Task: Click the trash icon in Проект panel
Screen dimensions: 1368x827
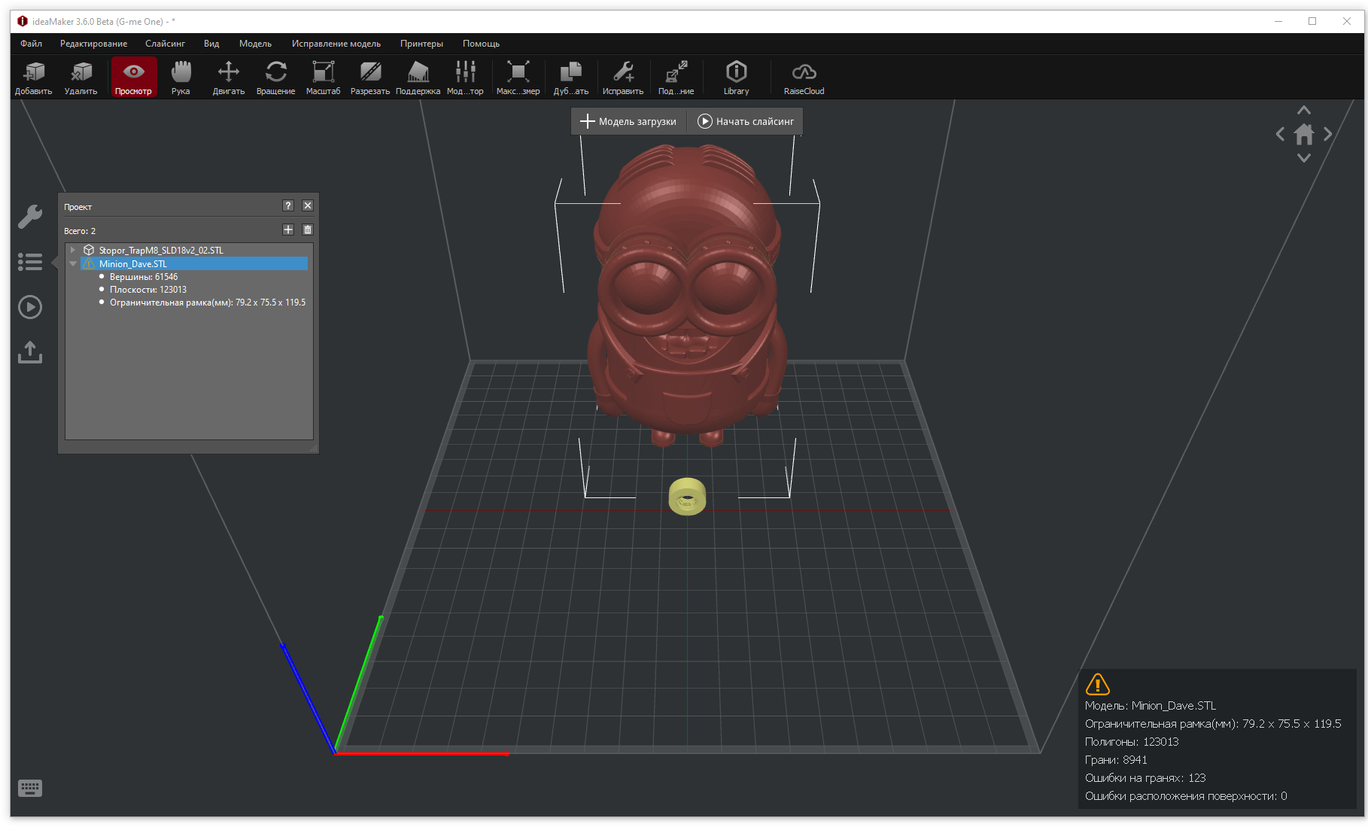Action: (308, 230)
